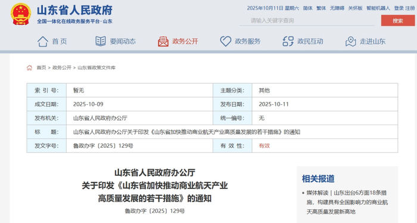Click the interaction arrows icon

tap(288, 42)
